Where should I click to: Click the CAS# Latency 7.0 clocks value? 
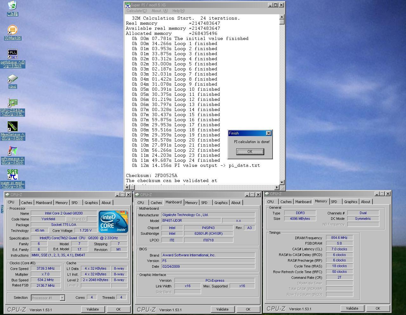click(339, 249)
